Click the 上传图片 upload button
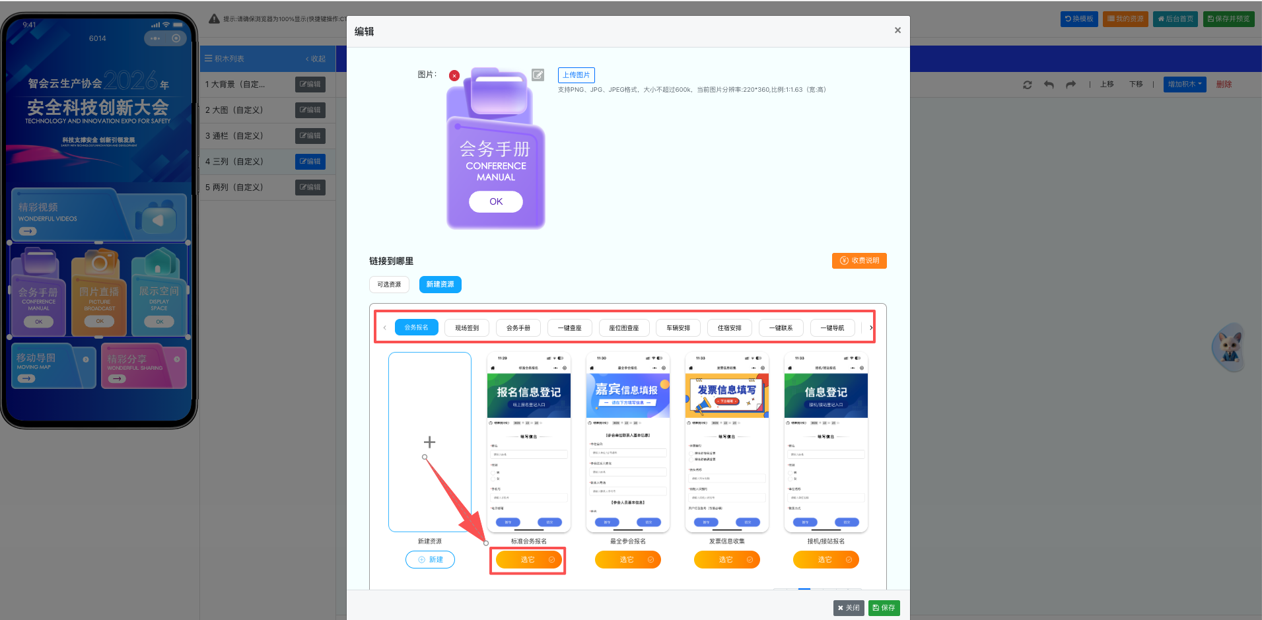This screenshot has height=620, width=1262. tap(576, 75)
